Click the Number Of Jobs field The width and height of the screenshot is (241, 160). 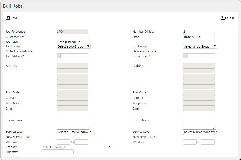click(x=199, y=32)
